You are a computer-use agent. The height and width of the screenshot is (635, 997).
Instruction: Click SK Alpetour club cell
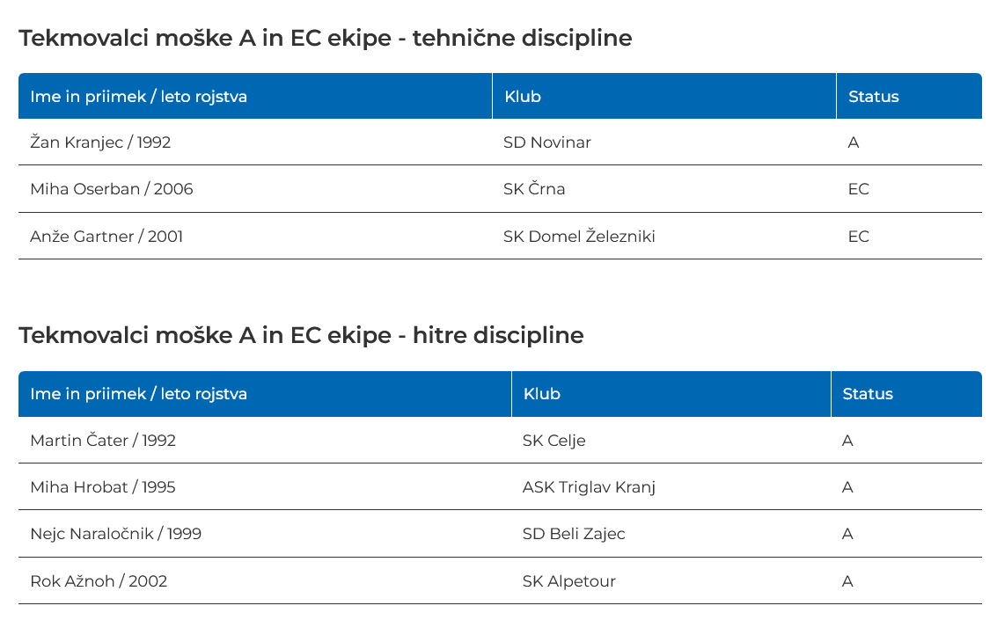(x=569, y=581)
